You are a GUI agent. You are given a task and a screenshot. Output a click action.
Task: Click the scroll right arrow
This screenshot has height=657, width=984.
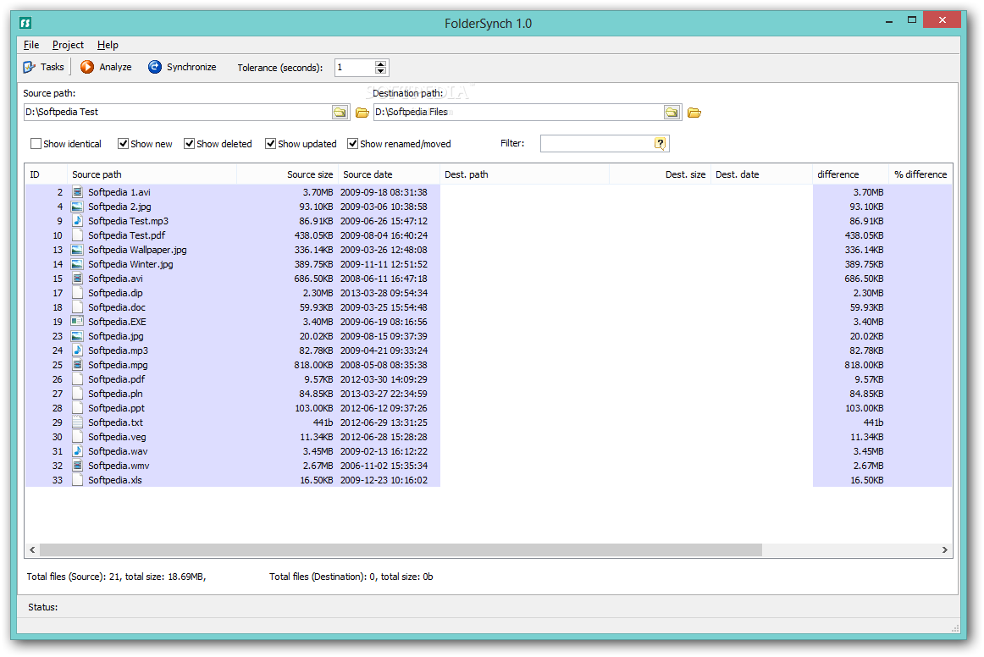tap(944, 549)
